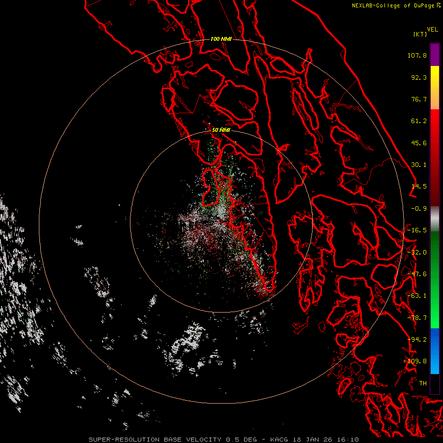The height and width of the screenshot is (443, 443).
Task: Click the -47.6 velocity scale value
Action: tap(417, 274)
